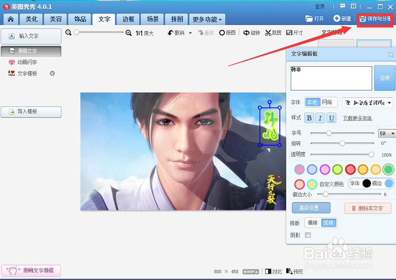This screenshot has width=396, height=280.
Task: Switch to the 美化 tab
Action: [31, 19]
